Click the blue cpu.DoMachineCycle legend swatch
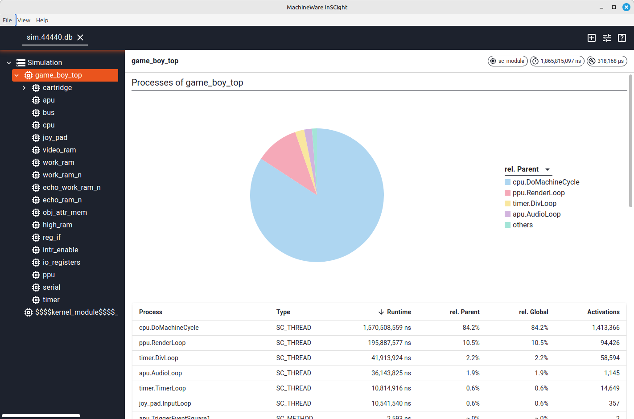Image resolution: width=634 pixels, height=419 pixels. click(507, 182)
